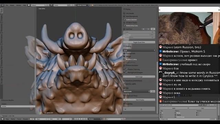This screenshot has height=124, width=220.
Task: Toggle the grid X axis button
Action: tap(143, 29)
